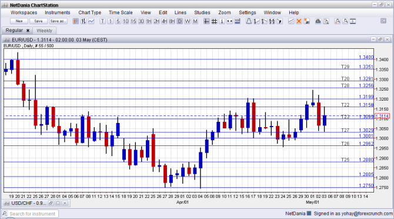The height and width of the screenshot is (219, 394).
Task: Switch to 4H time scale
Action: point(164,21)
